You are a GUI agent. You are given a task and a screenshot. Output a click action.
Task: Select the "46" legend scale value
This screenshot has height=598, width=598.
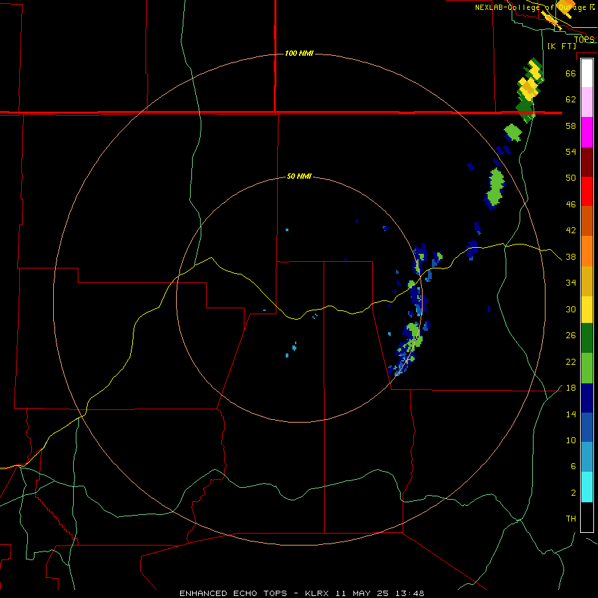point(571,205)
